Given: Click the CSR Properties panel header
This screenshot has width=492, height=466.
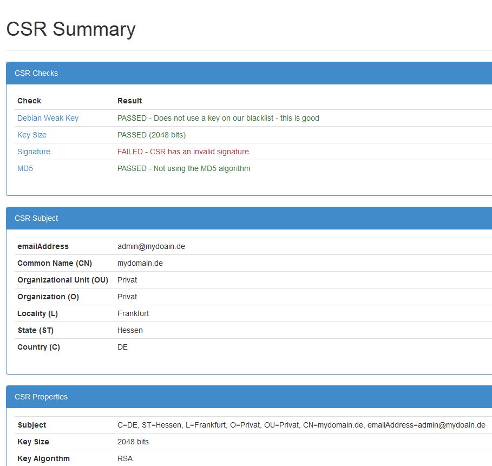Looking at the screenshot, I should (x=41, y=397).
